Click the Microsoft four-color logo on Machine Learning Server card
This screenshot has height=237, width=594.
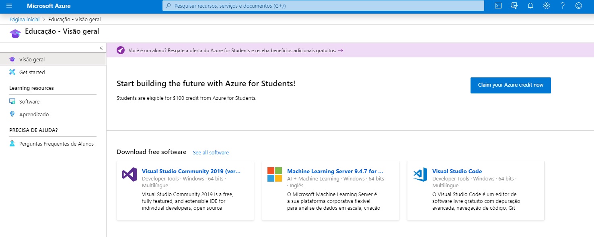(x=275, y=175)
